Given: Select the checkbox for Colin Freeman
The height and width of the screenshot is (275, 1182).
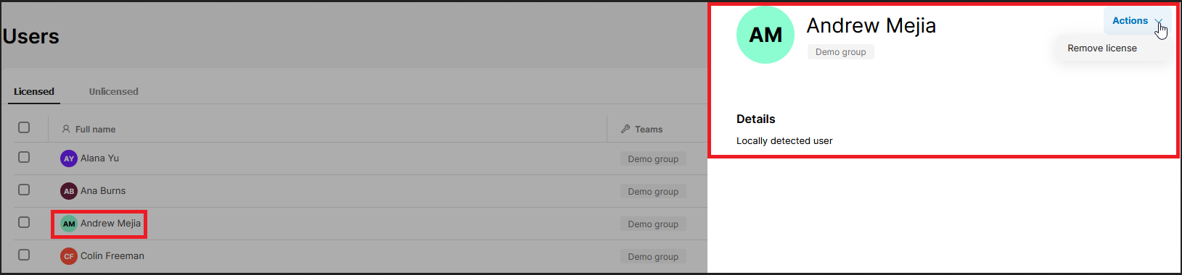Looking at the screenshot, I should click(x=24, y=255).
